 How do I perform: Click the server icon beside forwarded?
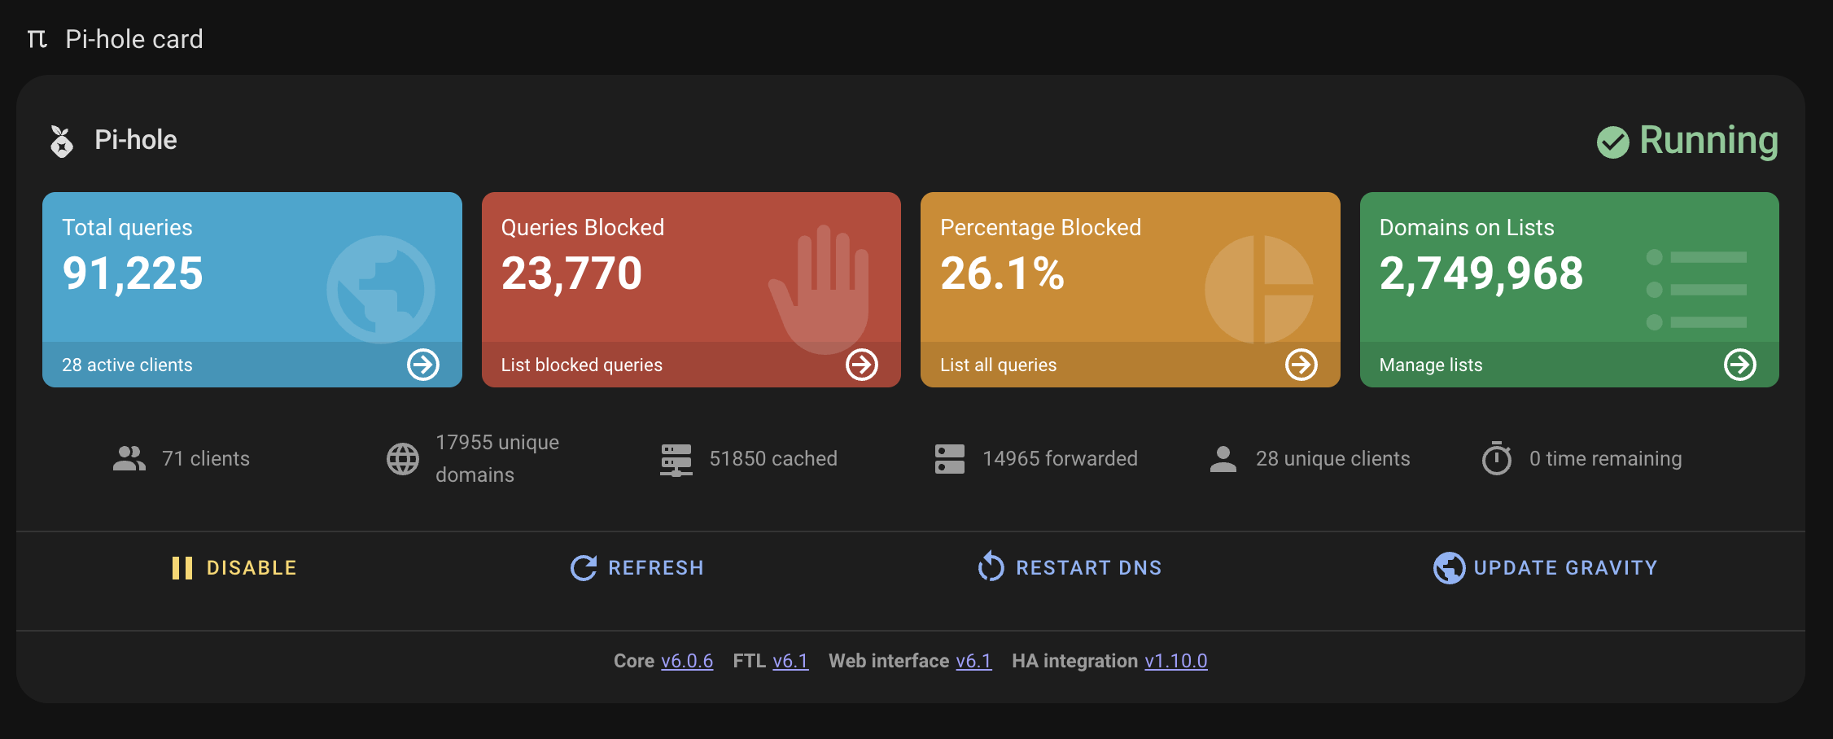click(950, 459)
